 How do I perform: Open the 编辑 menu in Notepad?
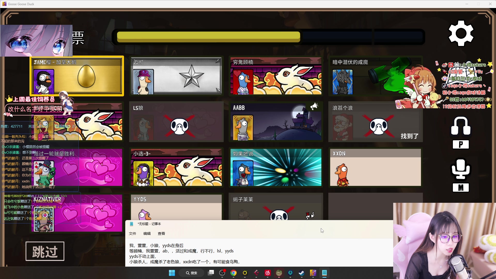pos(147,234)
